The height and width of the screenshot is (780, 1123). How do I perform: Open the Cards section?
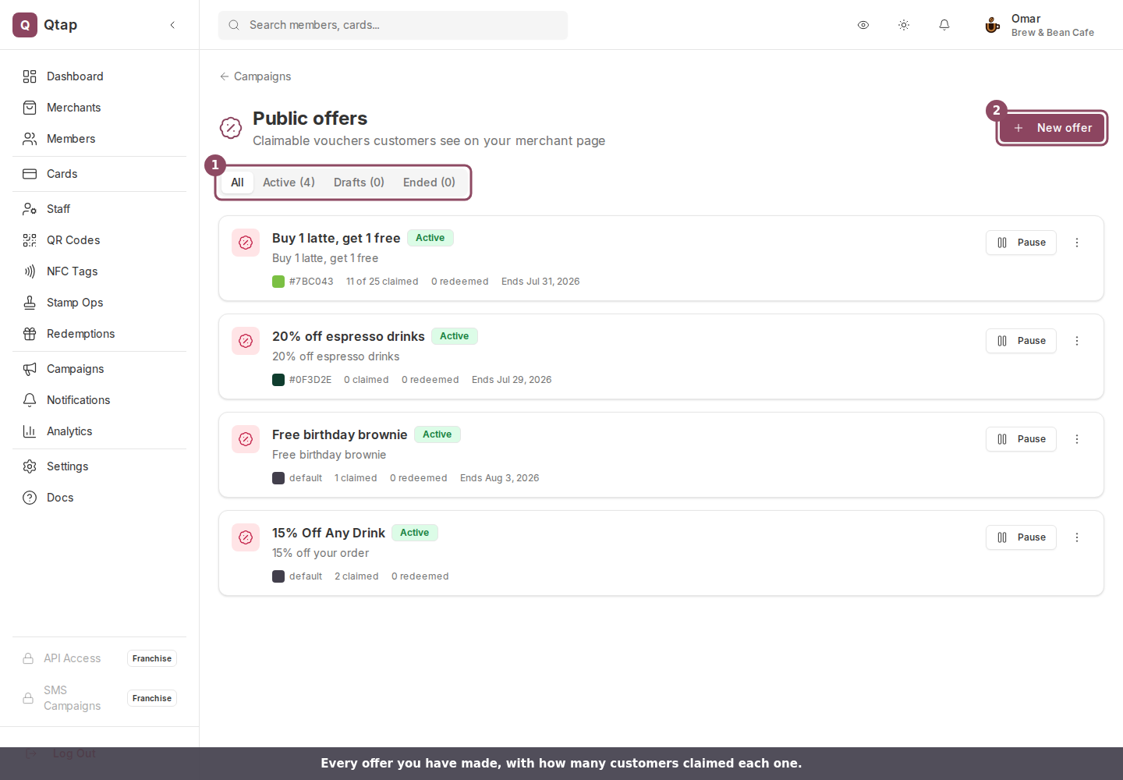(x=99, y=174)
